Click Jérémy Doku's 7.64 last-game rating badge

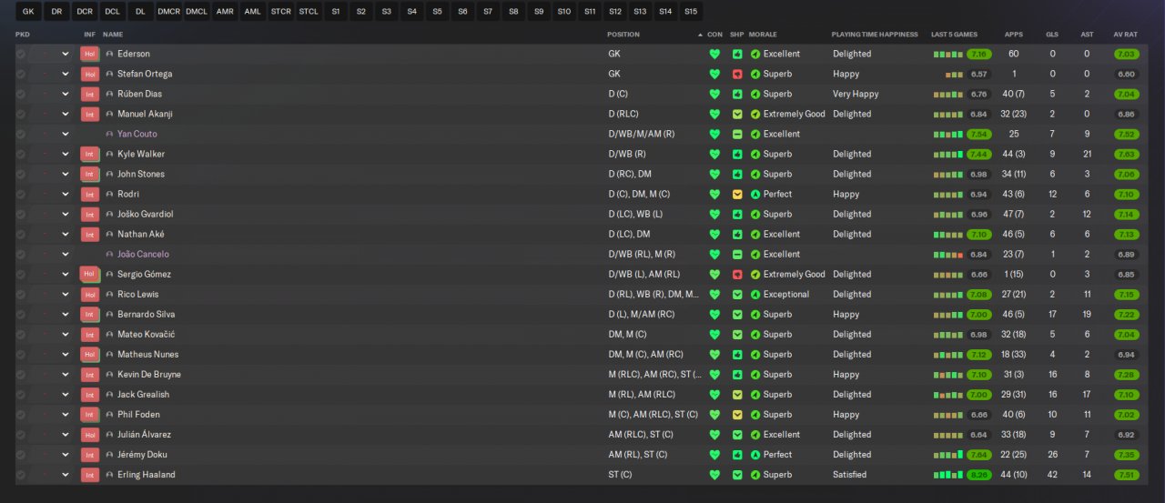point(979,455)
